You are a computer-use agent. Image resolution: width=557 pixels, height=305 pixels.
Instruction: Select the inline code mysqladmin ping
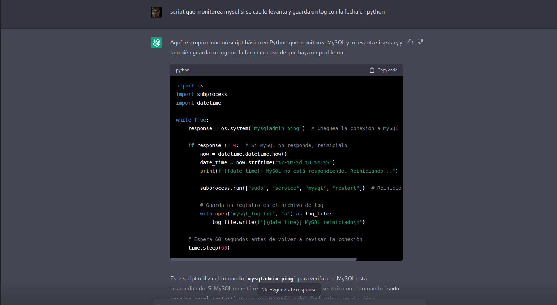coord(271,278)
